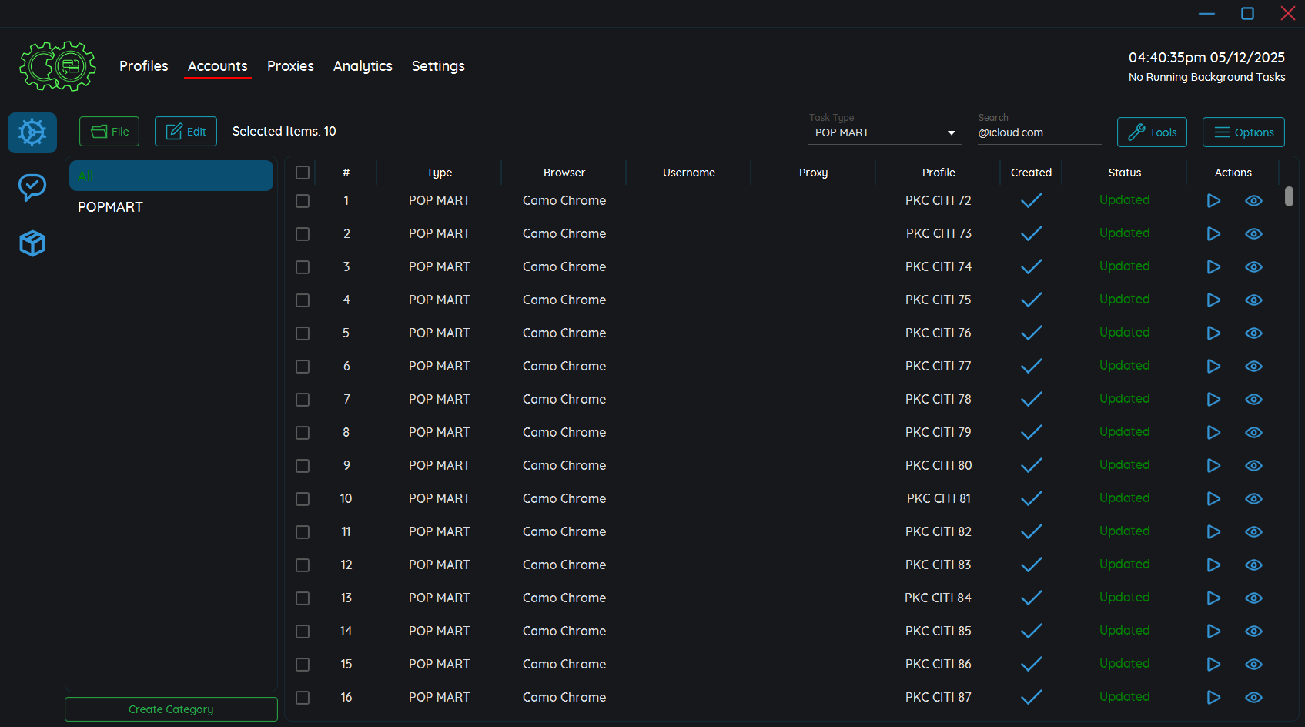The height and width of the screenshot is (727, 1305).
Task: View PKC CITI 85 using eye icon
Action: point(1253,631)
